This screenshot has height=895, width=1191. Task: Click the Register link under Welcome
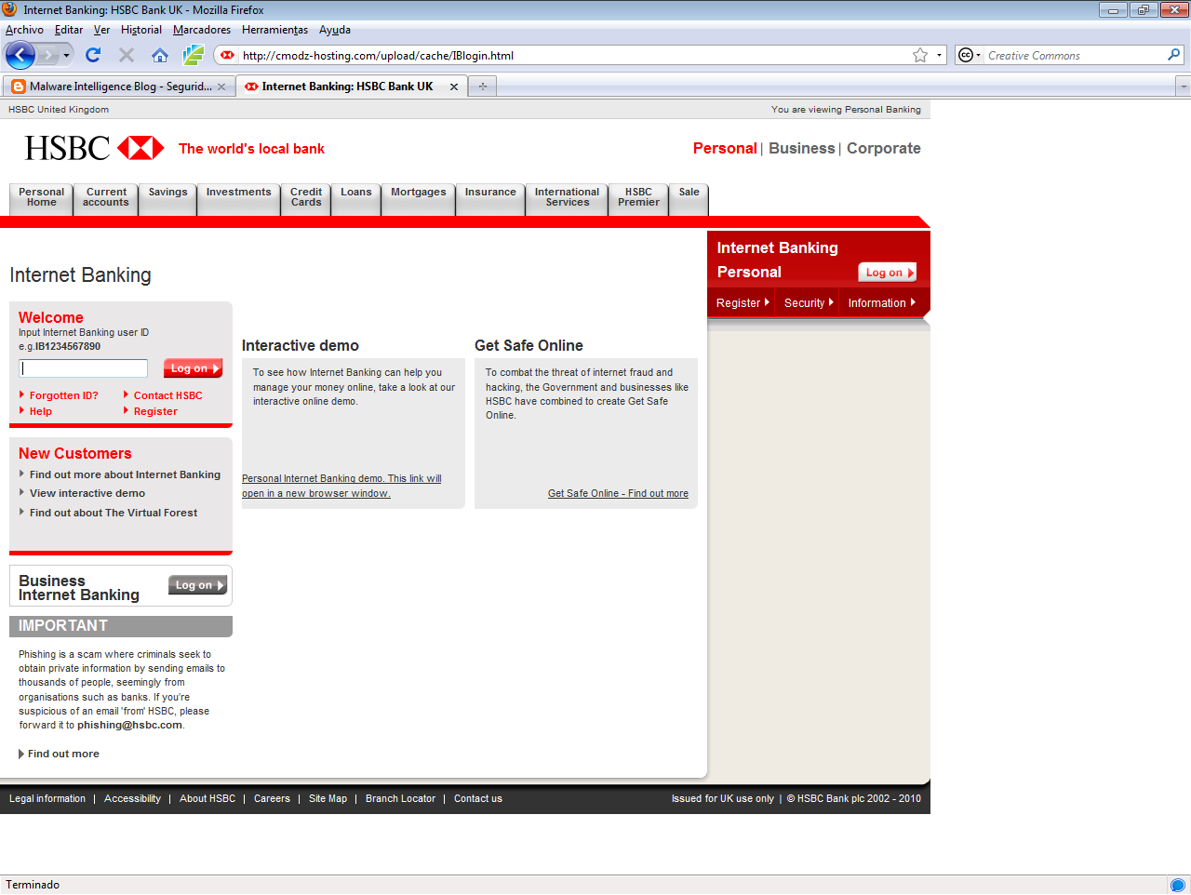pos(155,411)
